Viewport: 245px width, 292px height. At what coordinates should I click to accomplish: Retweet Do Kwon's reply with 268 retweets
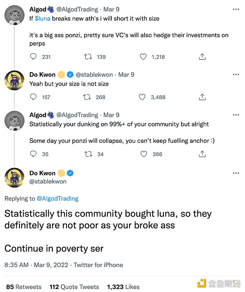point(87,97)
